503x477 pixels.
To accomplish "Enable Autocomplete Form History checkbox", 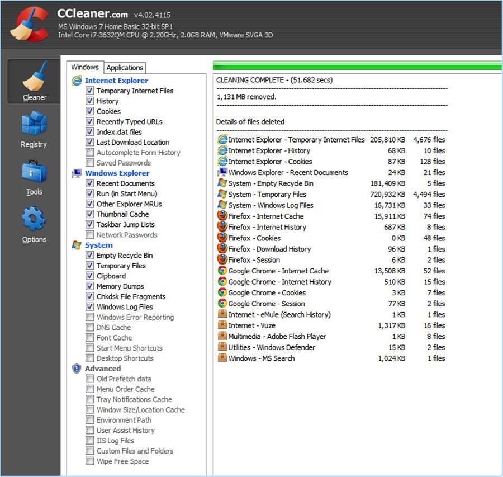I will pyautogui.click(x=90, y=153).
